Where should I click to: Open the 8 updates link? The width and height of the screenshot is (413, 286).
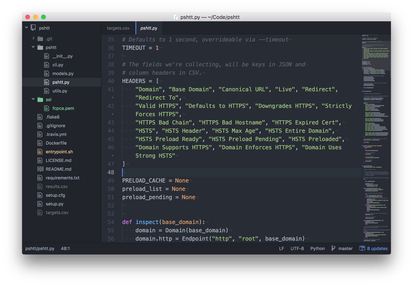(x=377, y=248)
